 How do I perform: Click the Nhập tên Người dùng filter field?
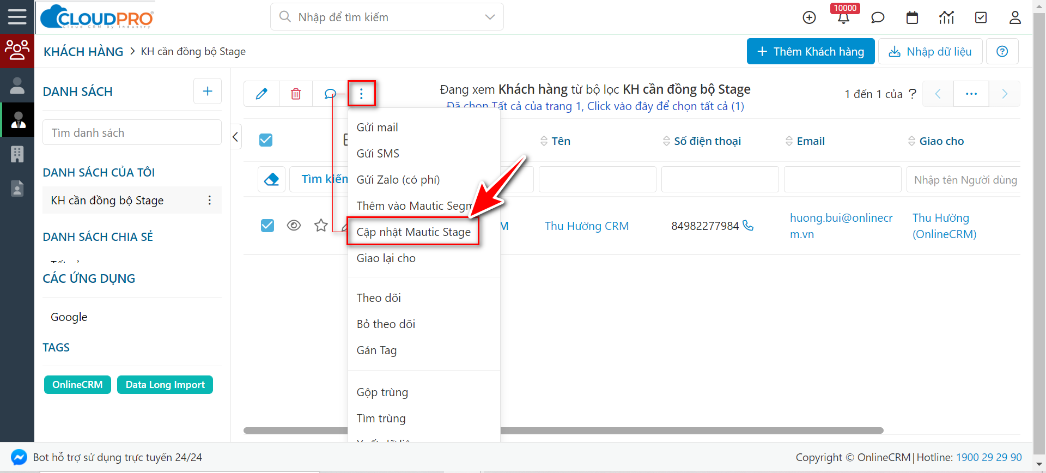pos(964,180)
